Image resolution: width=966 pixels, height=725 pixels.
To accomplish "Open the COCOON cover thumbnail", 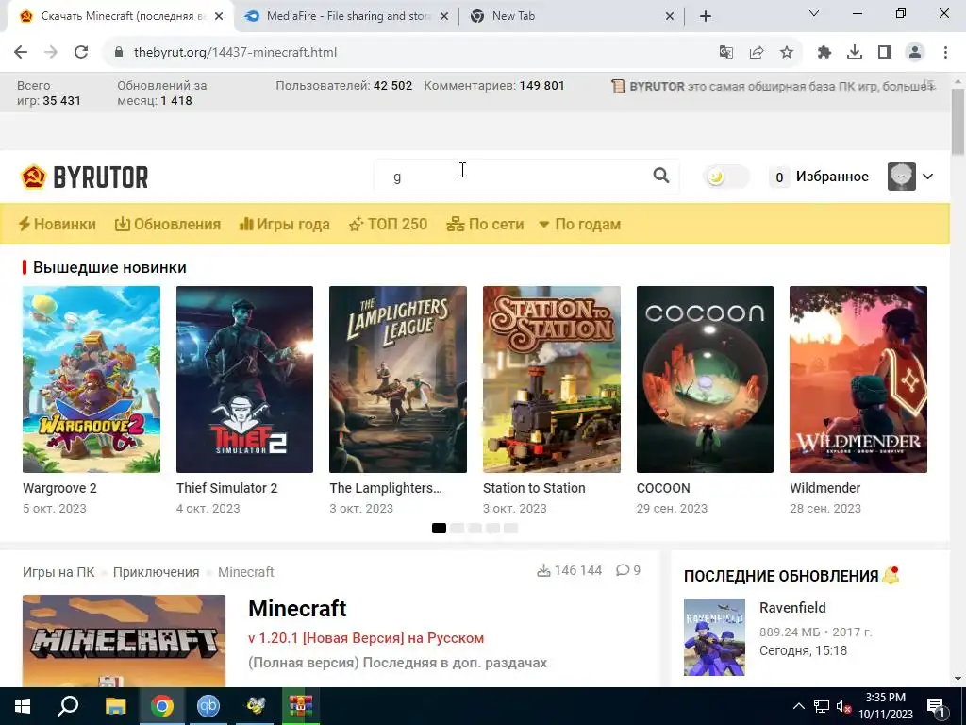I will click(x=705, y=379).
